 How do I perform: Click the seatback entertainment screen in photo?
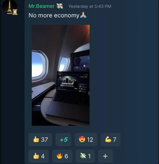[81, 63]
